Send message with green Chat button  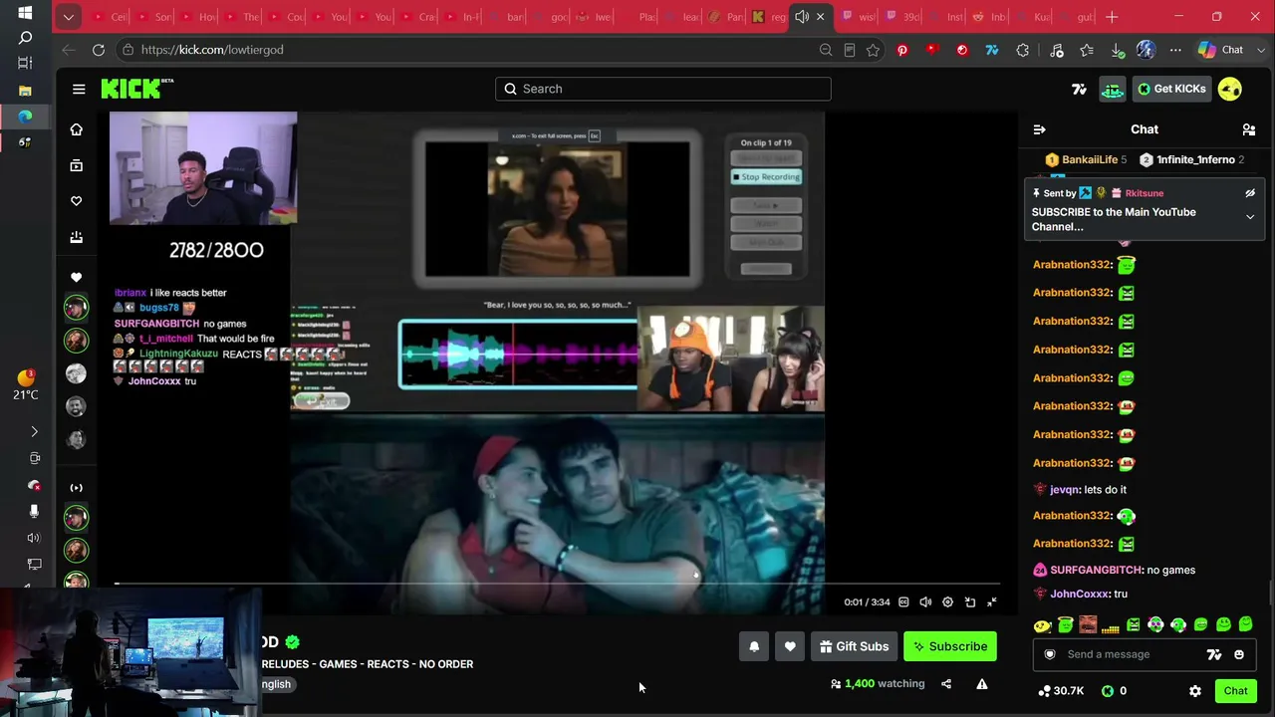pyautogui.click(x=1235, y=691)
